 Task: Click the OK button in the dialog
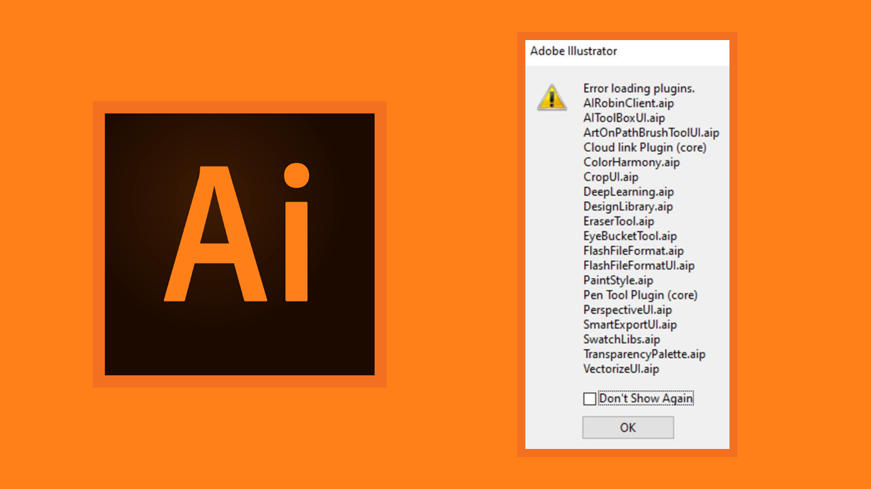click(x=628, y=427)
